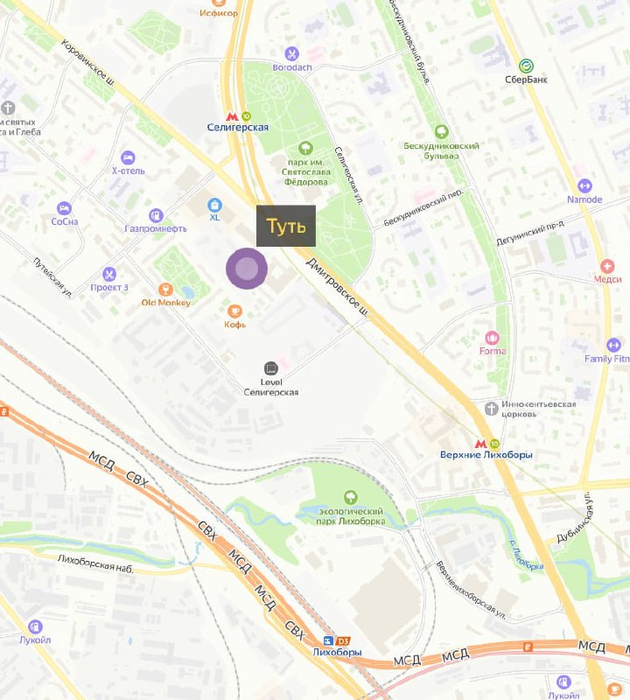Open the СоСна hotel icon
Viewport: 630px width, 700px height.
tap(64, 208)
